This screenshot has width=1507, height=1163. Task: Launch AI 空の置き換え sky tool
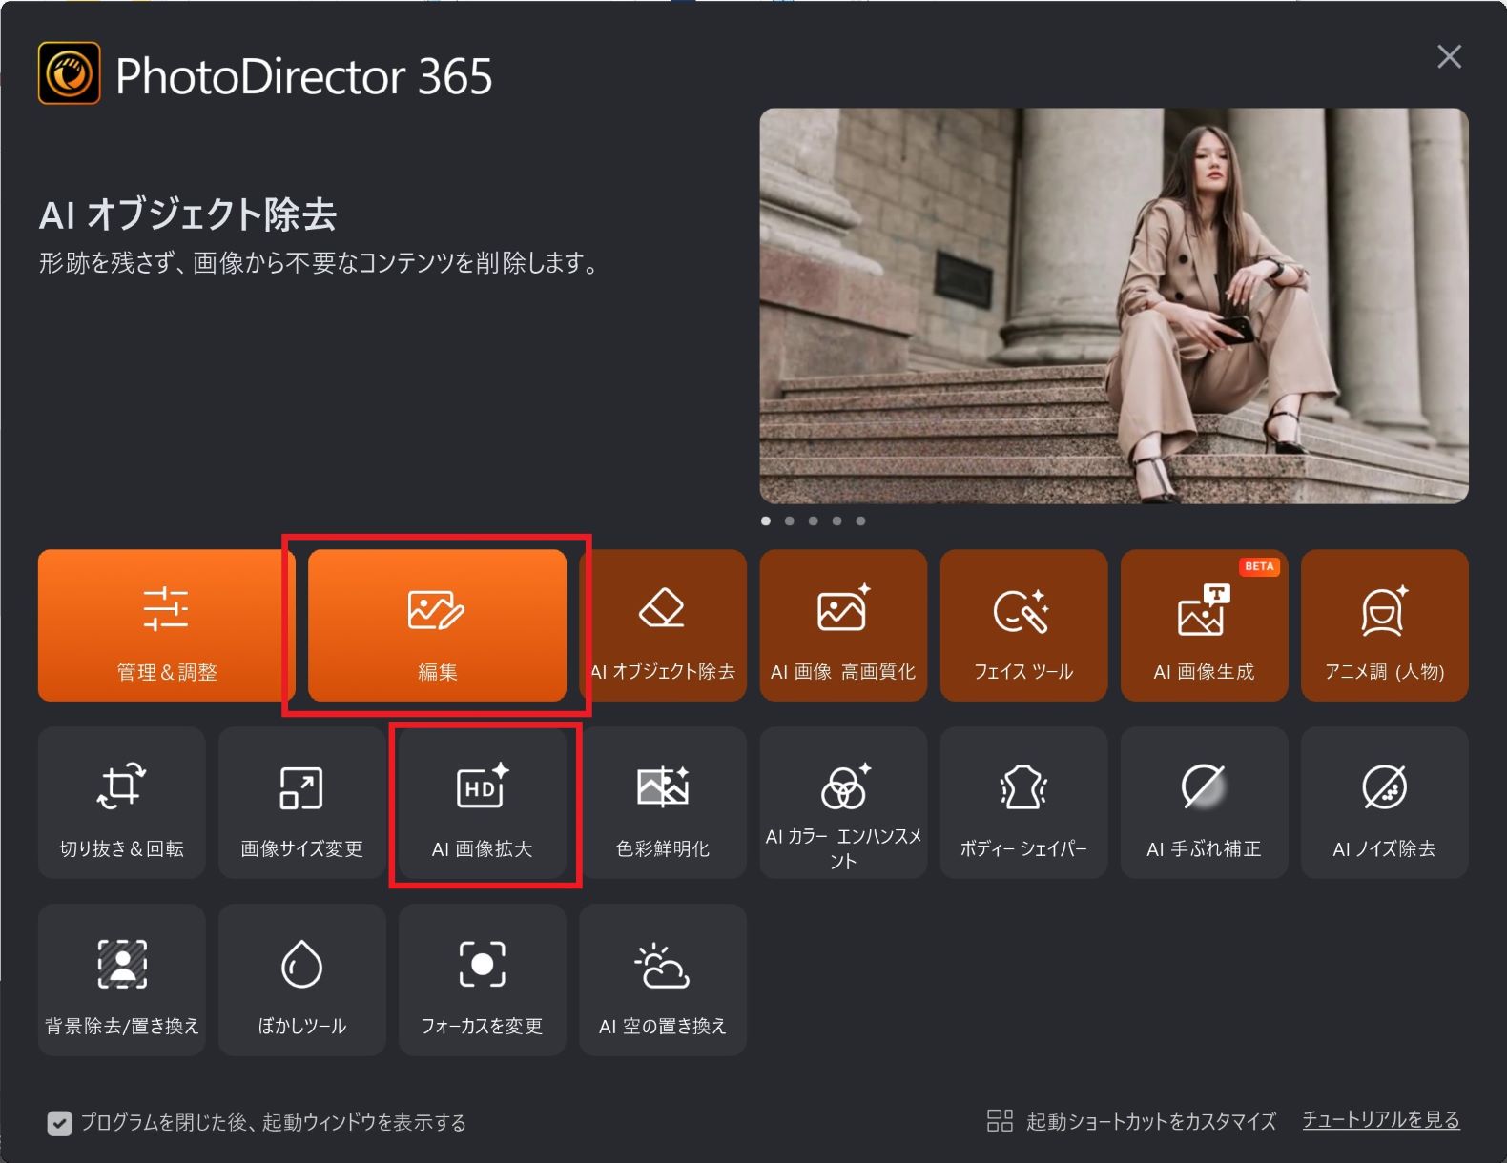pos(663,980)
